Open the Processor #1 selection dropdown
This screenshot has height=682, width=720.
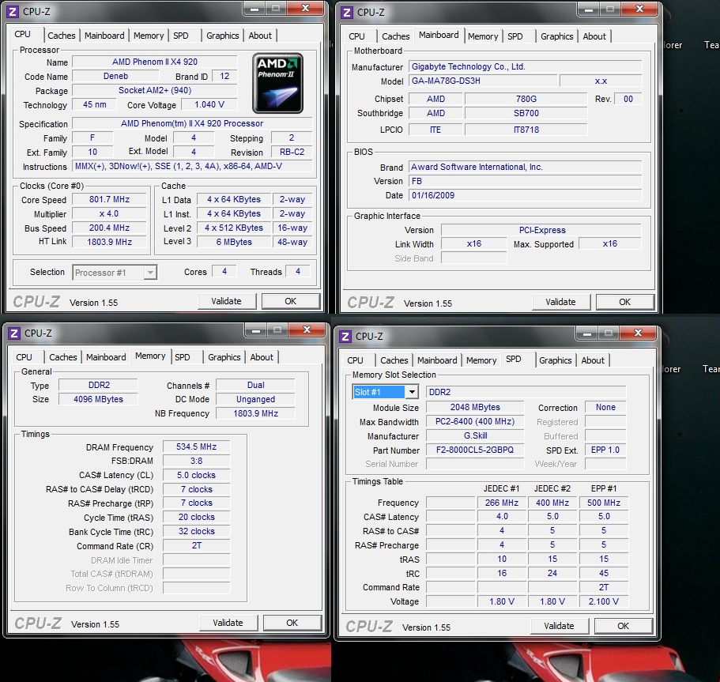115,273
